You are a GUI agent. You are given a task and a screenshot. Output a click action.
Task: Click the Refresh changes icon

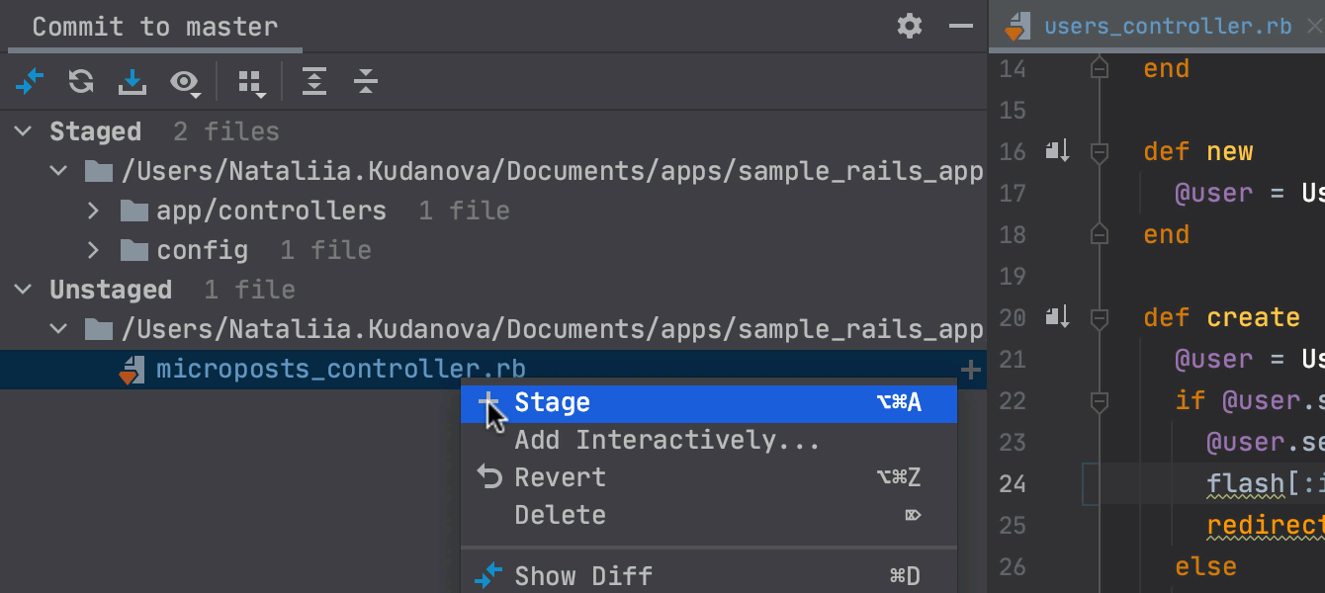coord(80,81)
